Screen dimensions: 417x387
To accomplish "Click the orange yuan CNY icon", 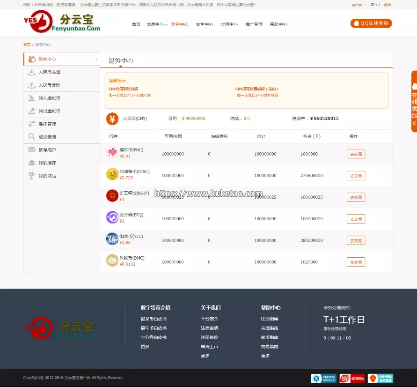I will pos(112,119).
